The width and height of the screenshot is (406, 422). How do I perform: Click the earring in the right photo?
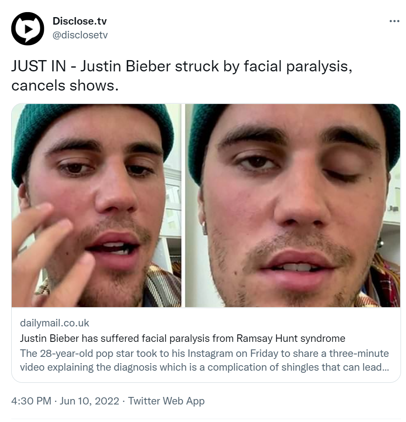(205, 228)
